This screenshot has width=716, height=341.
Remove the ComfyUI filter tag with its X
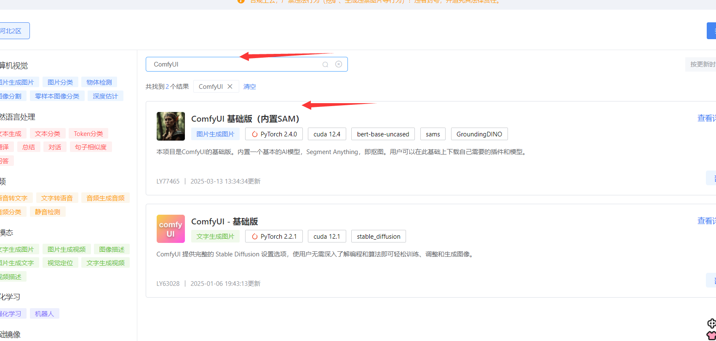pyautogui.click(x=230, y=86)
